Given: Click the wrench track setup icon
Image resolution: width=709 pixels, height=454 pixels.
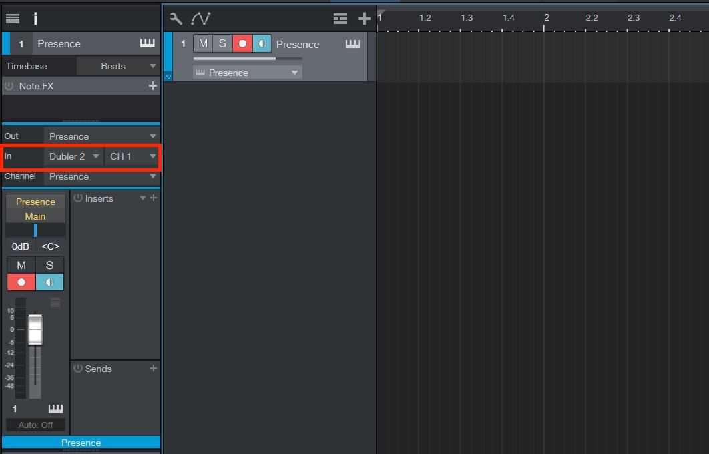Looking at the screenshot, I should pyautogui.click(x=175, y=19).
